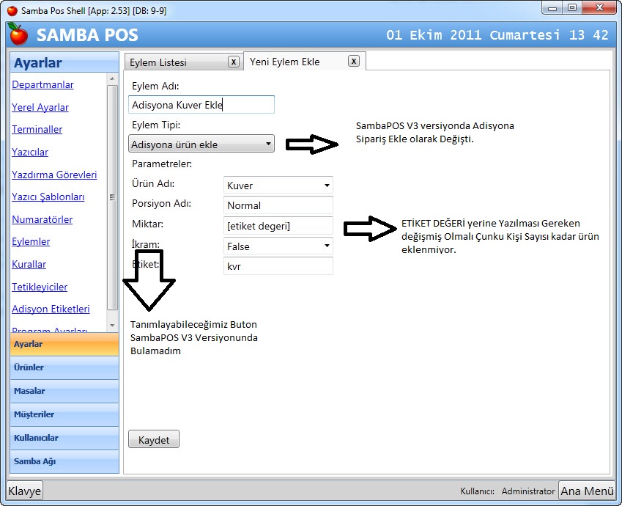Click the Porsiyon Adı input field

278,205
